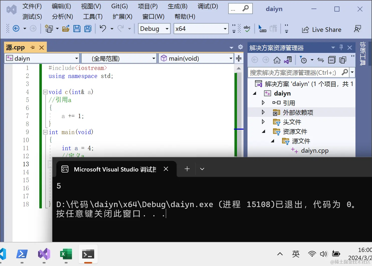
Task: Collapse all items in Solution Explorer
Action: [332, 60]
